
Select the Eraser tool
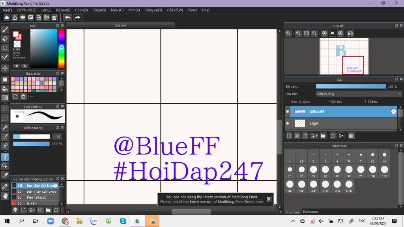(x=5, y=39)
